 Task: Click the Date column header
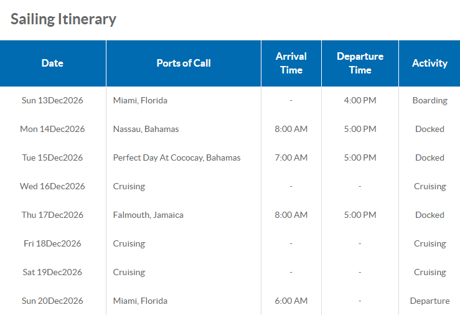pyautogui.click(x=52, y=63)
